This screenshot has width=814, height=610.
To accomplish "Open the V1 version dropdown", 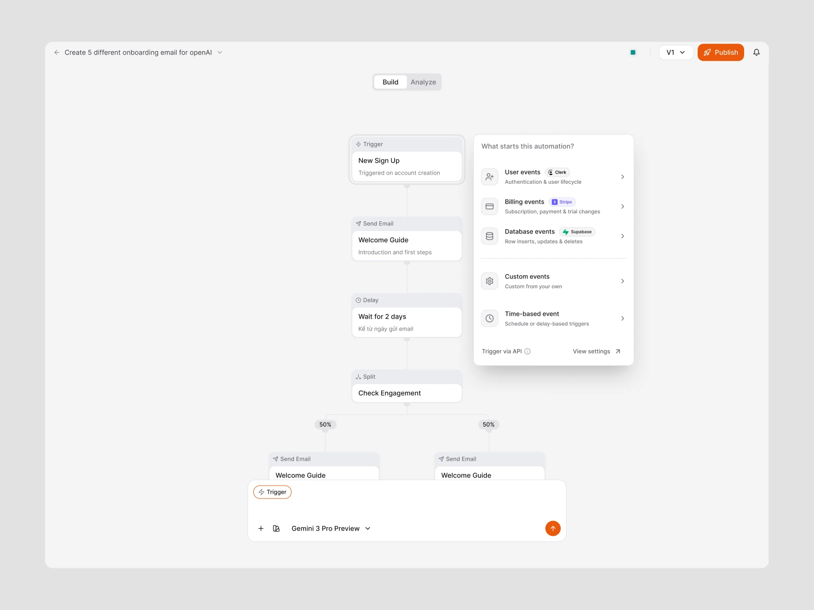I will click(676, 53).
